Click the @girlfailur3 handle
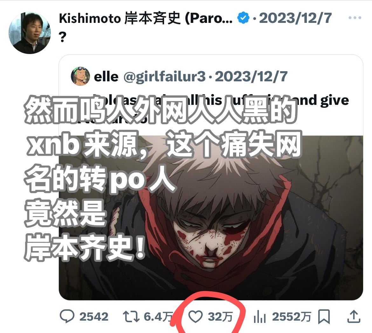The image size is (372, 333). pyautogui.click(x=165, y=77)
